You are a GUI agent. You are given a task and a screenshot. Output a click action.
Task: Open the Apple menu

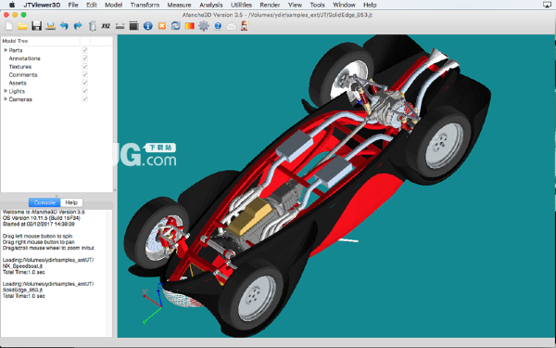12,5
